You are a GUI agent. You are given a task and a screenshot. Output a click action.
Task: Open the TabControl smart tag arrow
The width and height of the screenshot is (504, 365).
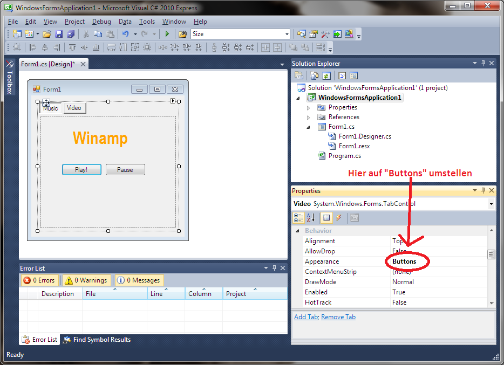coord(173,101)
